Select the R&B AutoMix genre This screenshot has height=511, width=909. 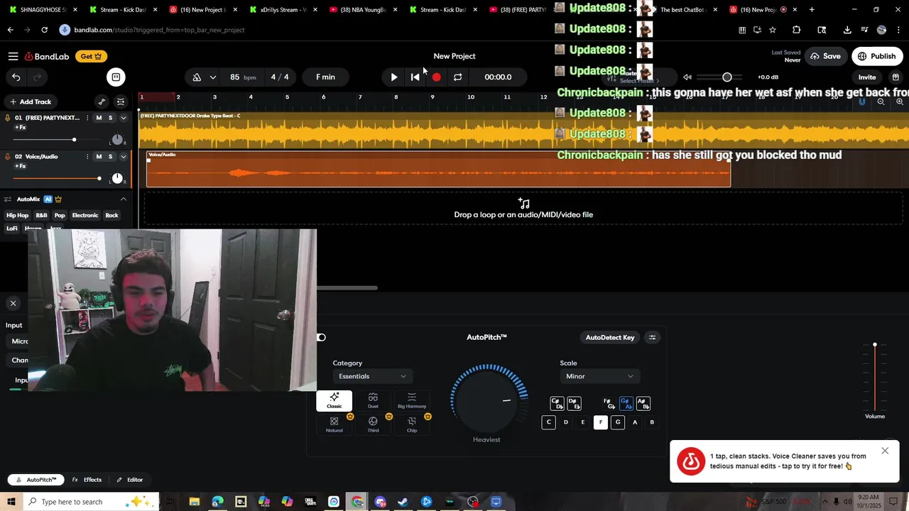pos(41,215)
